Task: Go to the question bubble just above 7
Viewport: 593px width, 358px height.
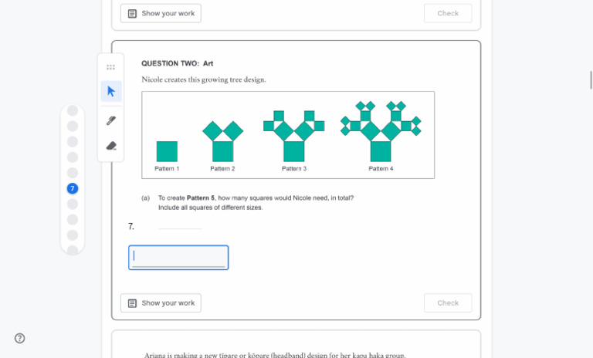Action: pos(73,173)
